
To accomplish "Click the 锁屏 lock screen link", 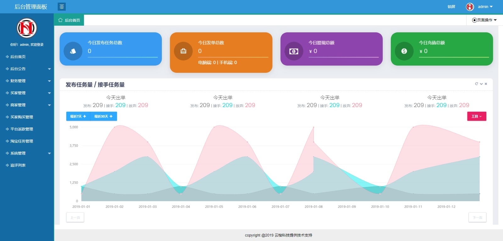I will tap(451, 7).
